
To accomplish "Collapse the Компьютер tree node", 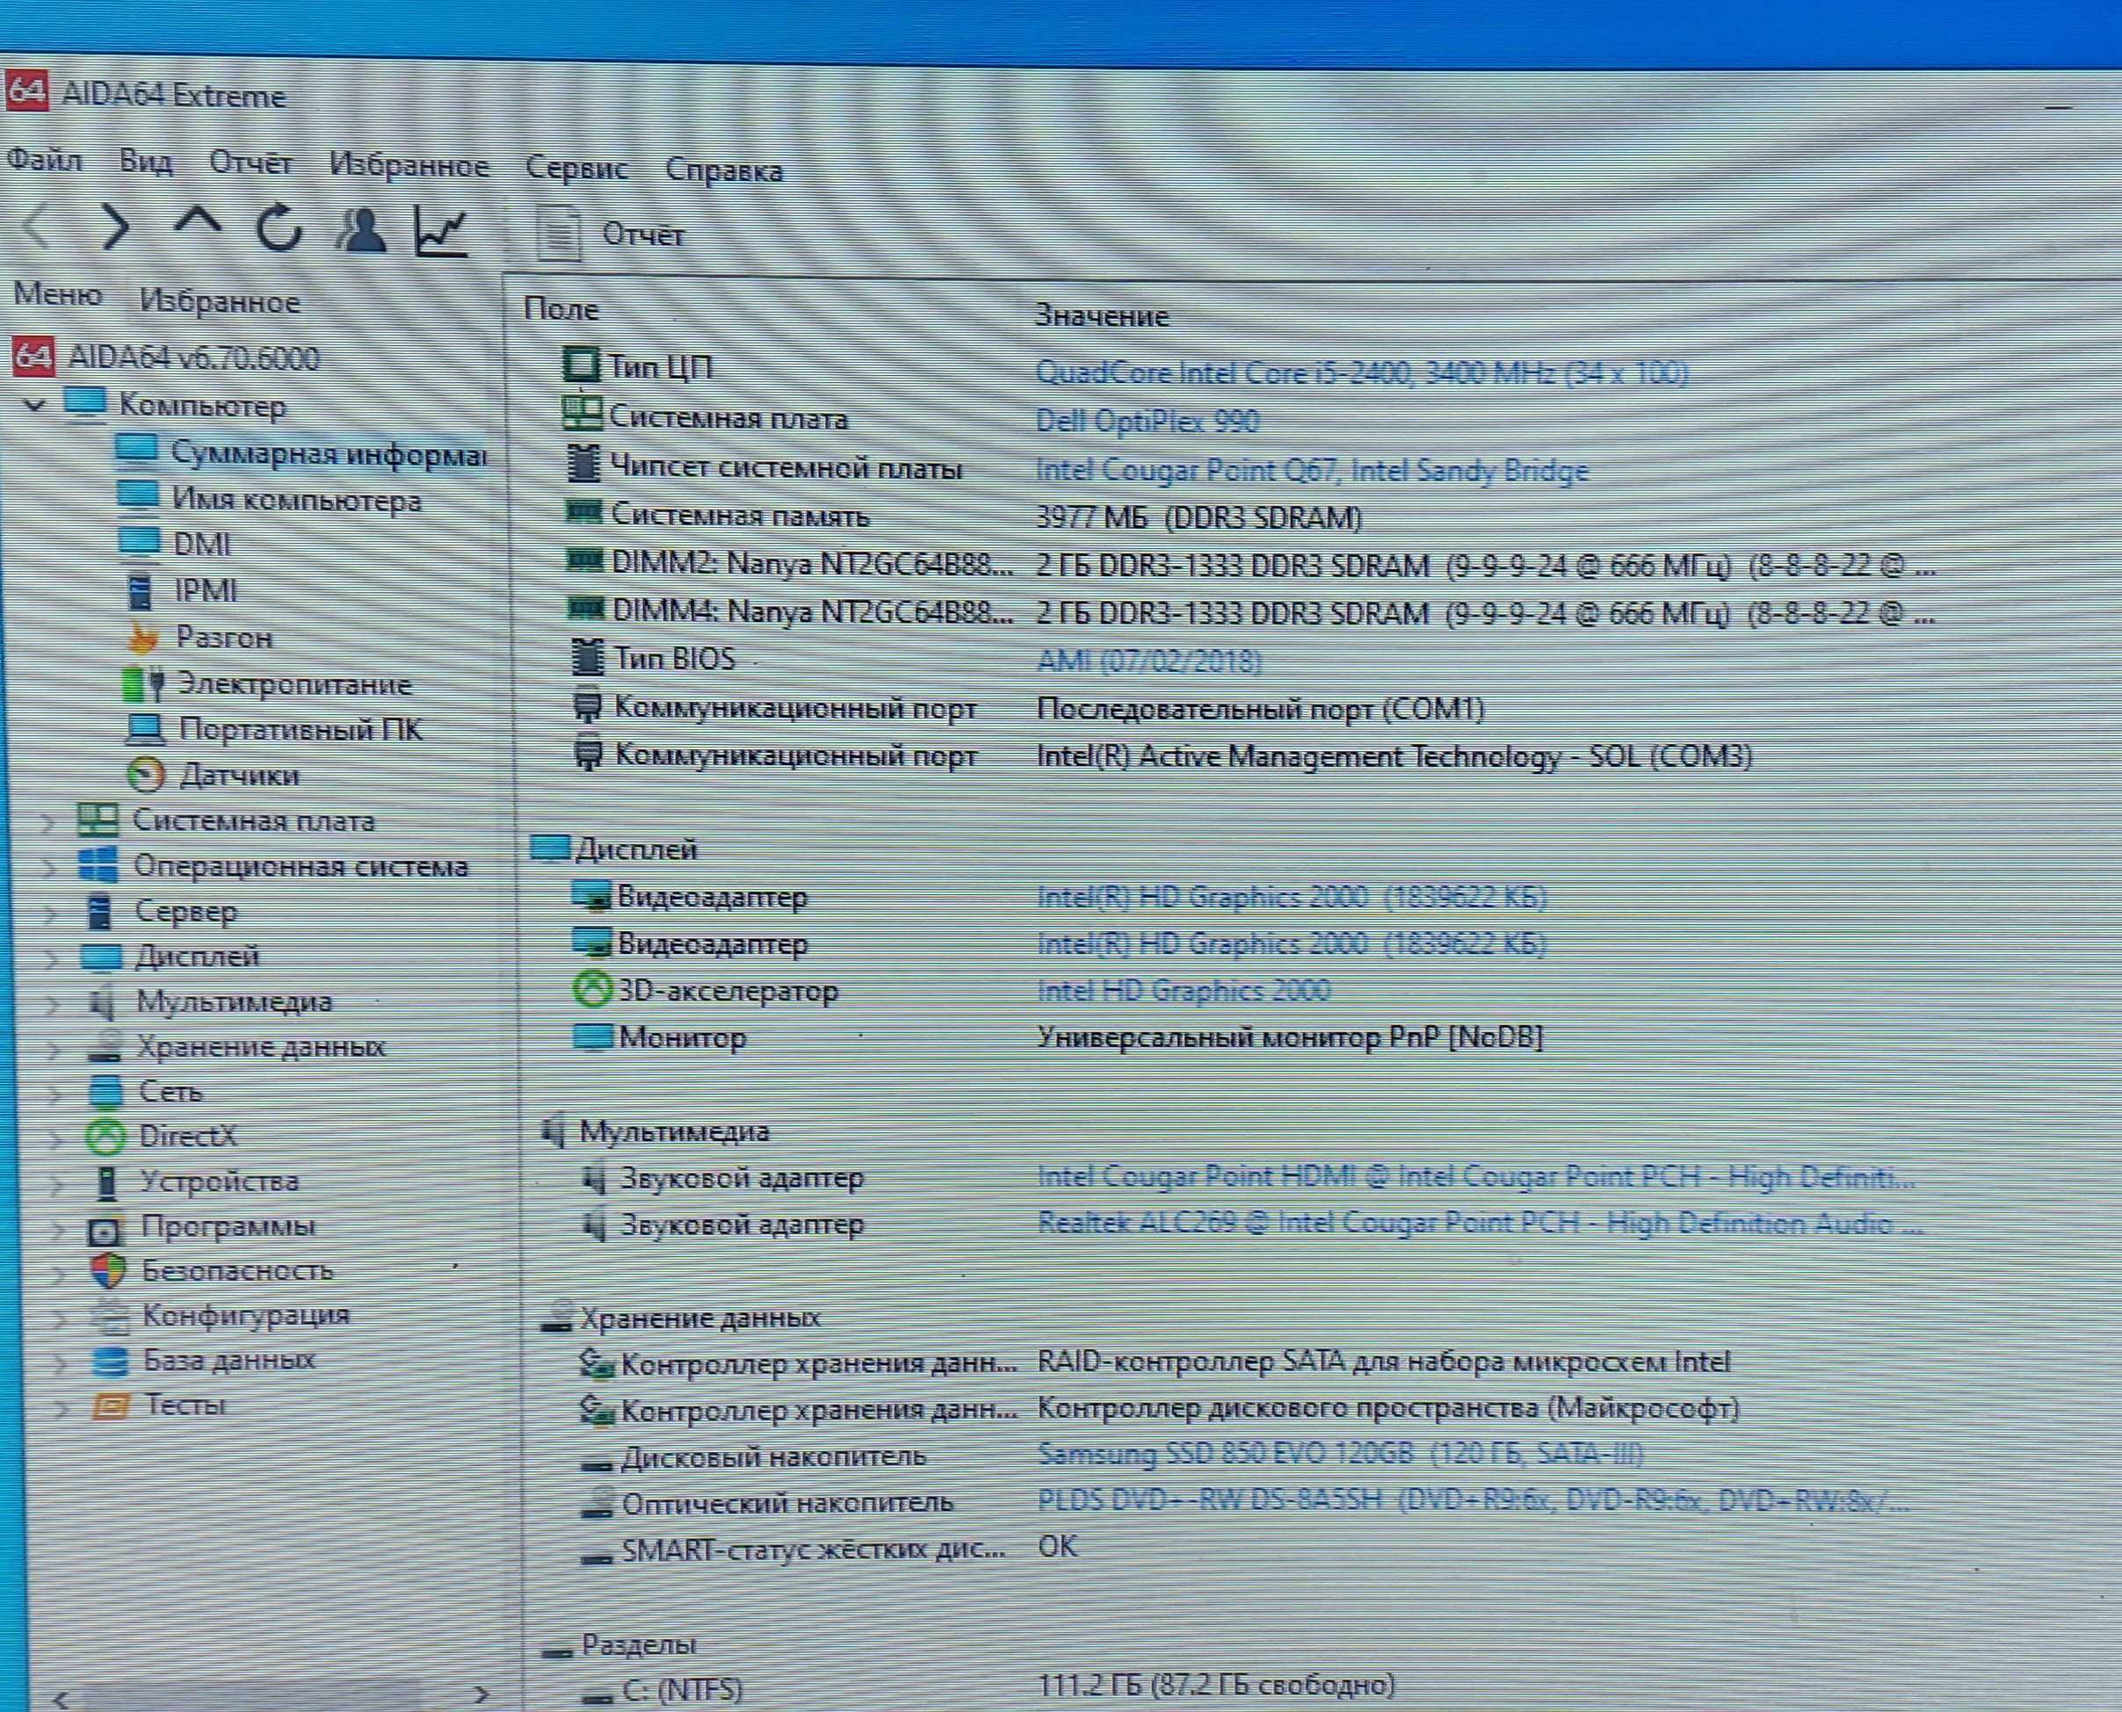I will point(34,404).
